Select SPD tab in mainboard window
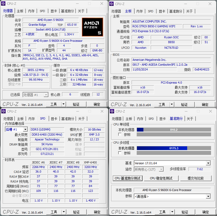The height and width of the screenshot is (216, 217). 151,11
